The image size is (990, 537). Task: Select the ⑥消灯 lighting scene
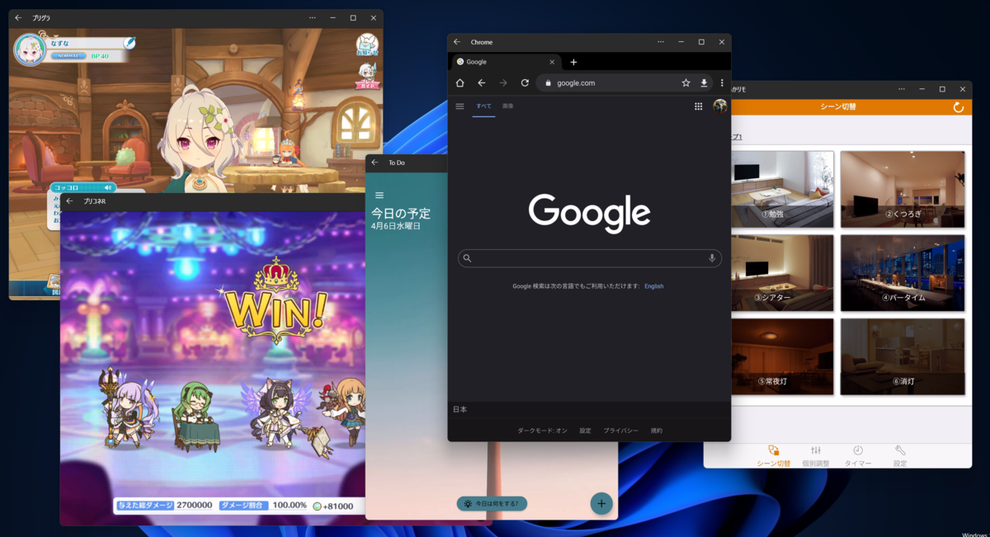click(903, 356)
